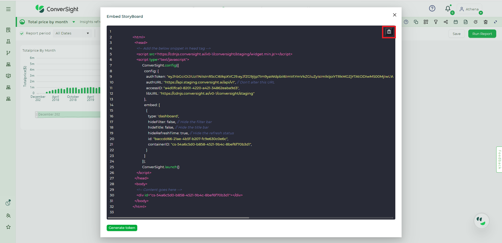Screen dimensions: 502x243
Task: Click the 'hideRefreshTime: true,' code line
Action: pos(168,133)
